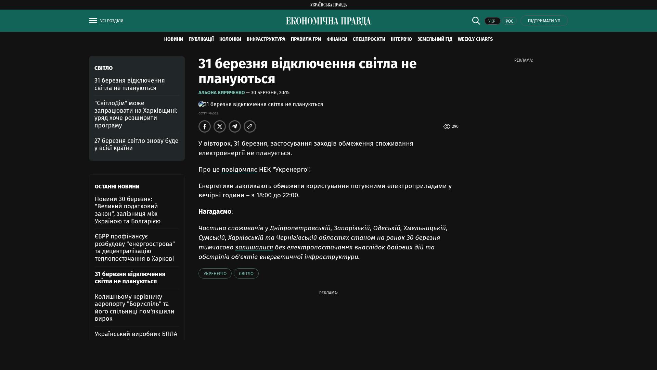Image resolution: width=657 pixels, height=370 pixels.
Task: Follow the "повідомляє" link in the article
Action: coord(239,170)
